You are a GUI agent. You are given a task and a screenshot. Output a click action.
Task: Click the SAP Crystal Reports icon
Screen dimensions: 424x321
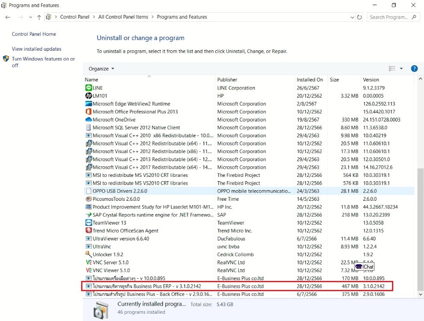tap(88, 214)
